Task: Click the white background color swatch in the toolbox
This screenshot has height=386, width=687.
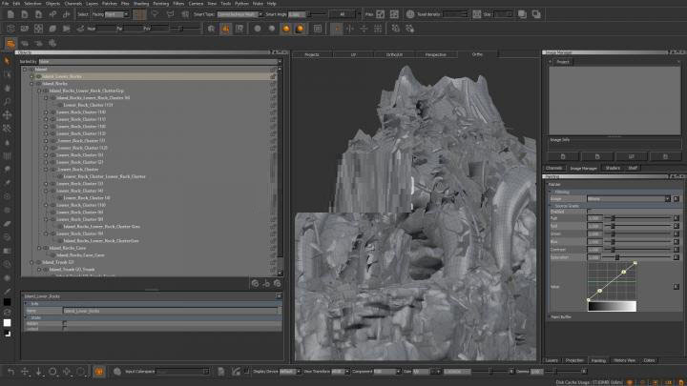Action: click(x=7, y=323)
